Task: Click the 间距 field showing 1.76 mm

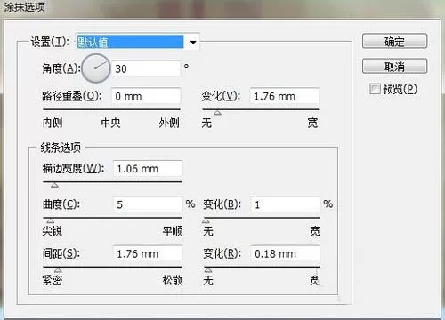Action: [148, 253]
